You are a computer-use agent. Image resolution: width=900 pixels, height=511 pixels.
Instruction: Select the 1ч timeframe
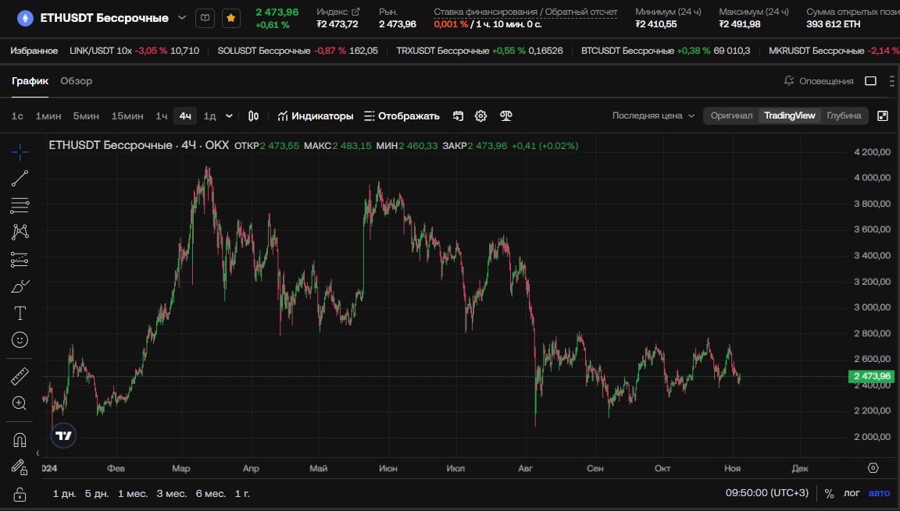tap(161, 115)
